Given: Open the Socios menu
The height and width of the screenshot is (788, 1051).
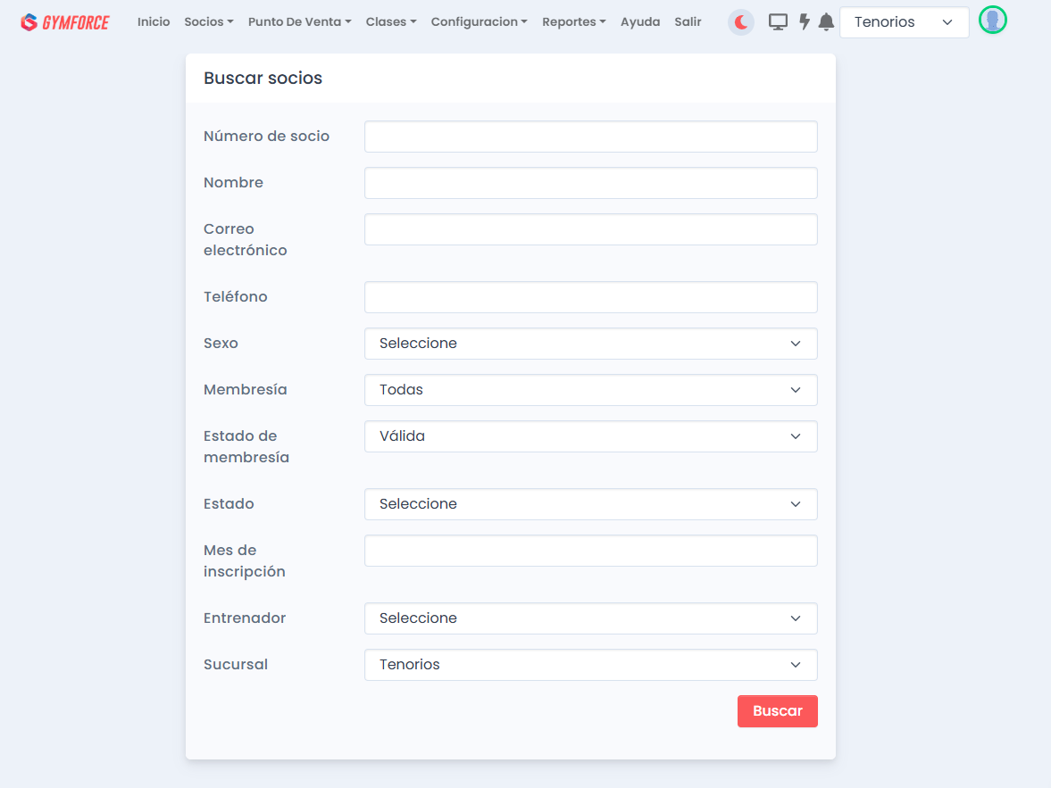Looking at the screenshot, I should pos(208,22).
